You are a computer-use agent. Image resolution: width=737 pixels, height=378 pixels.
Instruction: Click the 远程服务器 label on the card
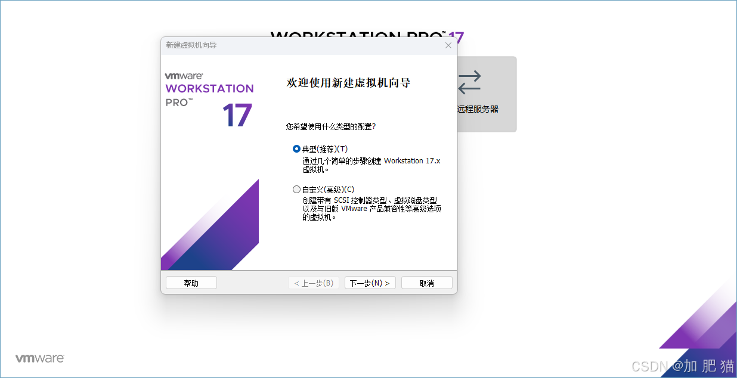[478, 109]
